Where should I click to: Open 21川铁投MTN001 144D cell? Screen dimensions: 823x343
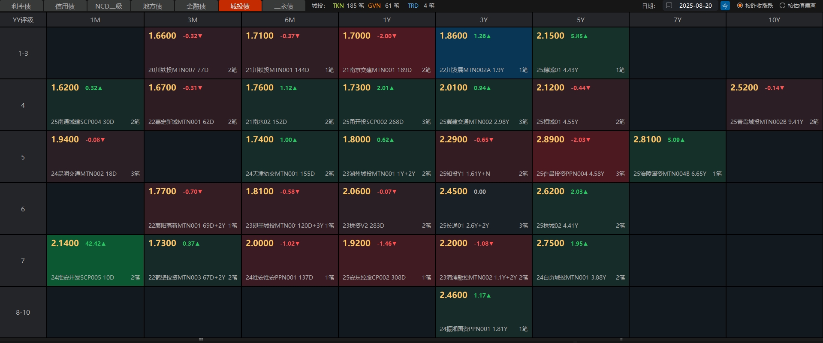tap(290, 53)
